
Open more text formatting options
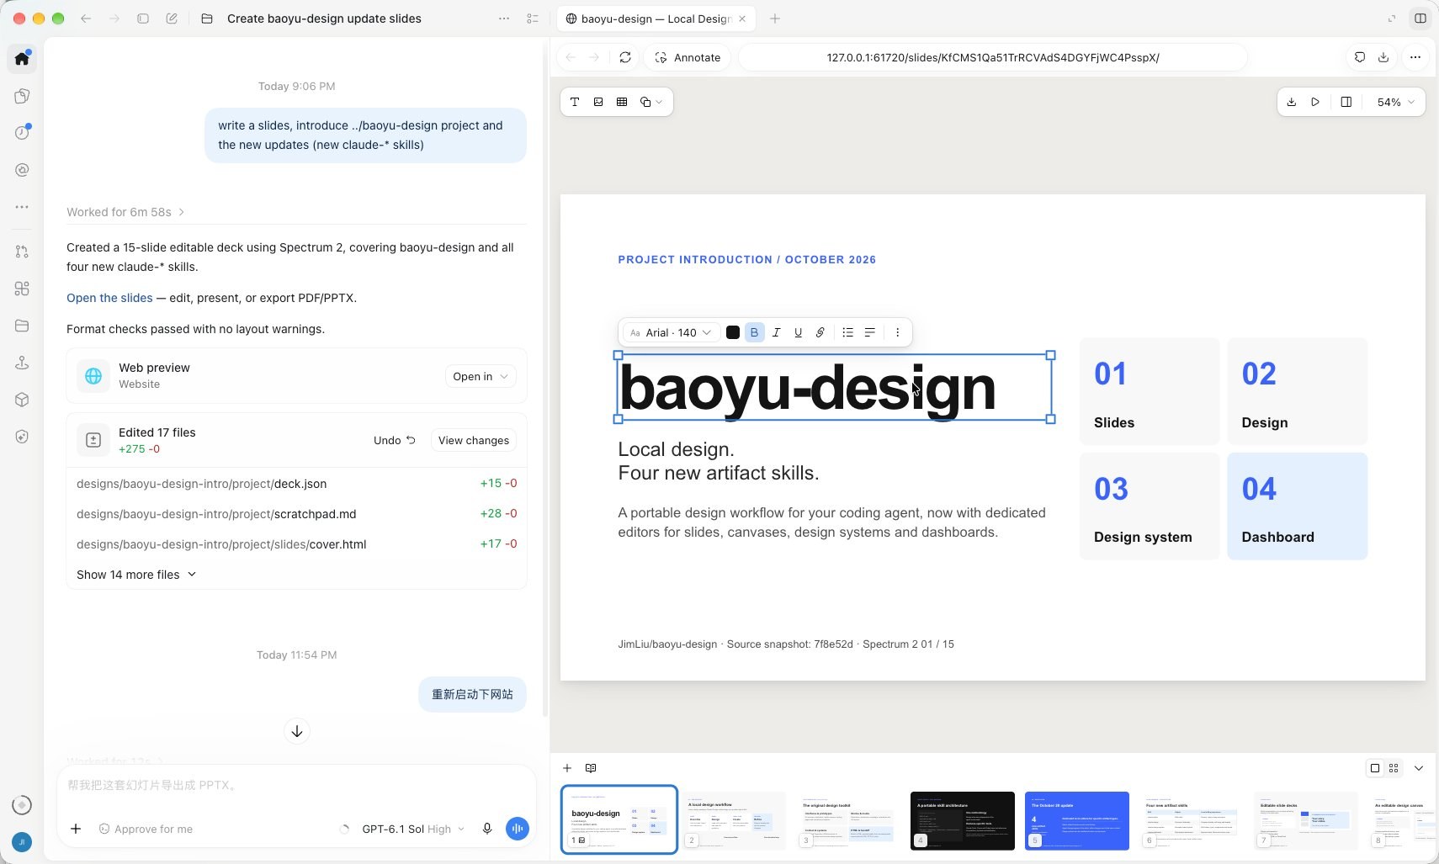coord(898,332)
